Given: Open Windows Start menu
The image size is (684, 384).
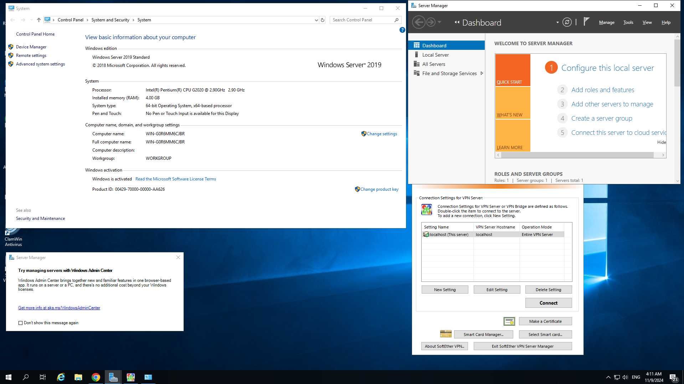Looking at the screenshot, I should [9, 377].
